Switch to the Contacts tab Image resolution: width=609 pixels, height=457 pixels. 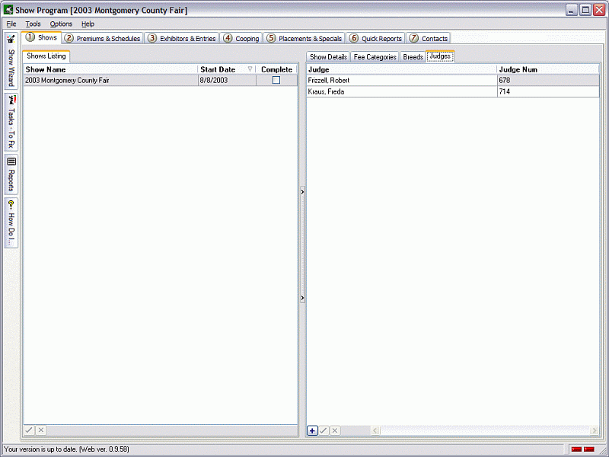[429, 38]
